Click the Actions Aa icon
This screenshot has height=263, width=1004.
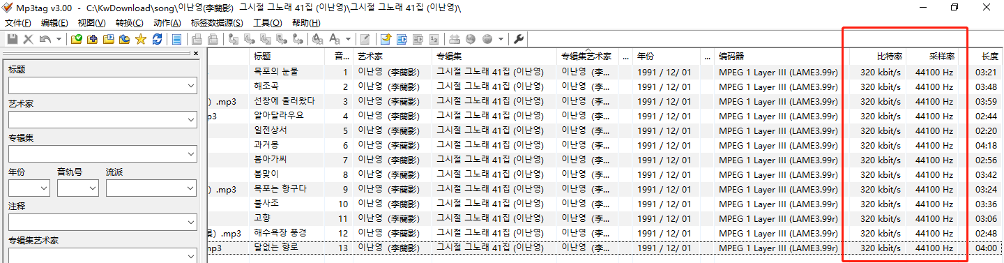tap(317, 39)
